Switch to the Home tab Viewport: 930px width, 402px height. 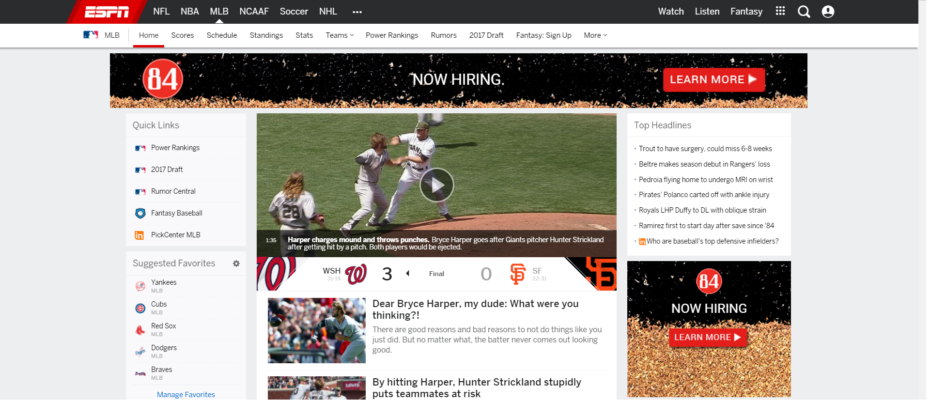point(149,35)
